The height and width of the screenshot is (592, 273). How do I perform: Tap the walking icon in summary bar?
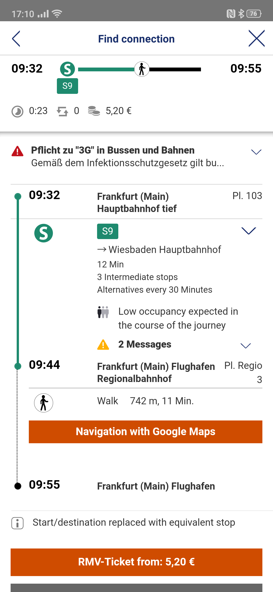pos(142,69)
